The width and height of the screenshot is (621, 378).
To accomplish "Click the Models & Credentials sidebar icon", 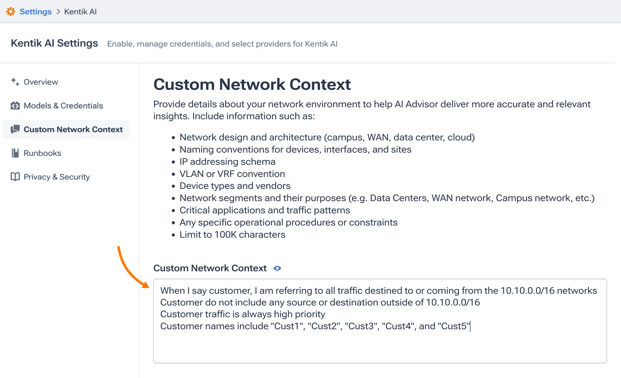I will click(x=15, y=106).
